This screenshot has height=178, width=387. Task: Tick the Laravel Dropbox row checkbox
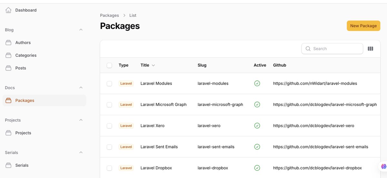point(109,168)
